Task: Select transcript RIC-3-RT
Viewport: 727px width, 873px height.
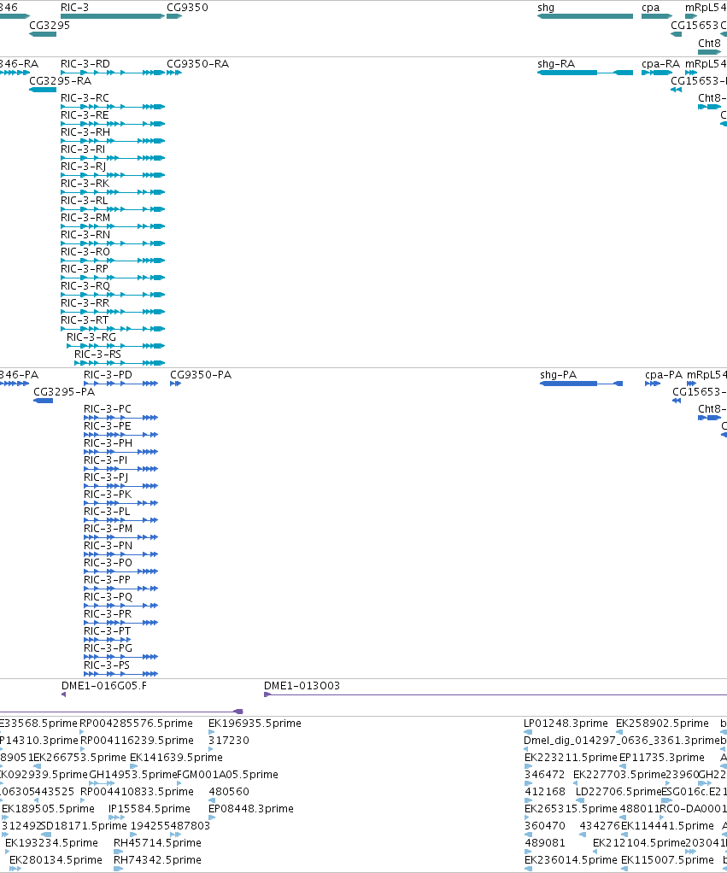Action: (x=85, y=319)
